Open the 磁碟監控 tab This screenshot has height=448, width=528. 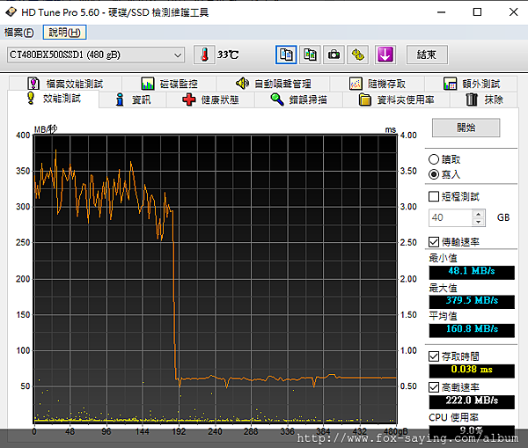(169, 84)
